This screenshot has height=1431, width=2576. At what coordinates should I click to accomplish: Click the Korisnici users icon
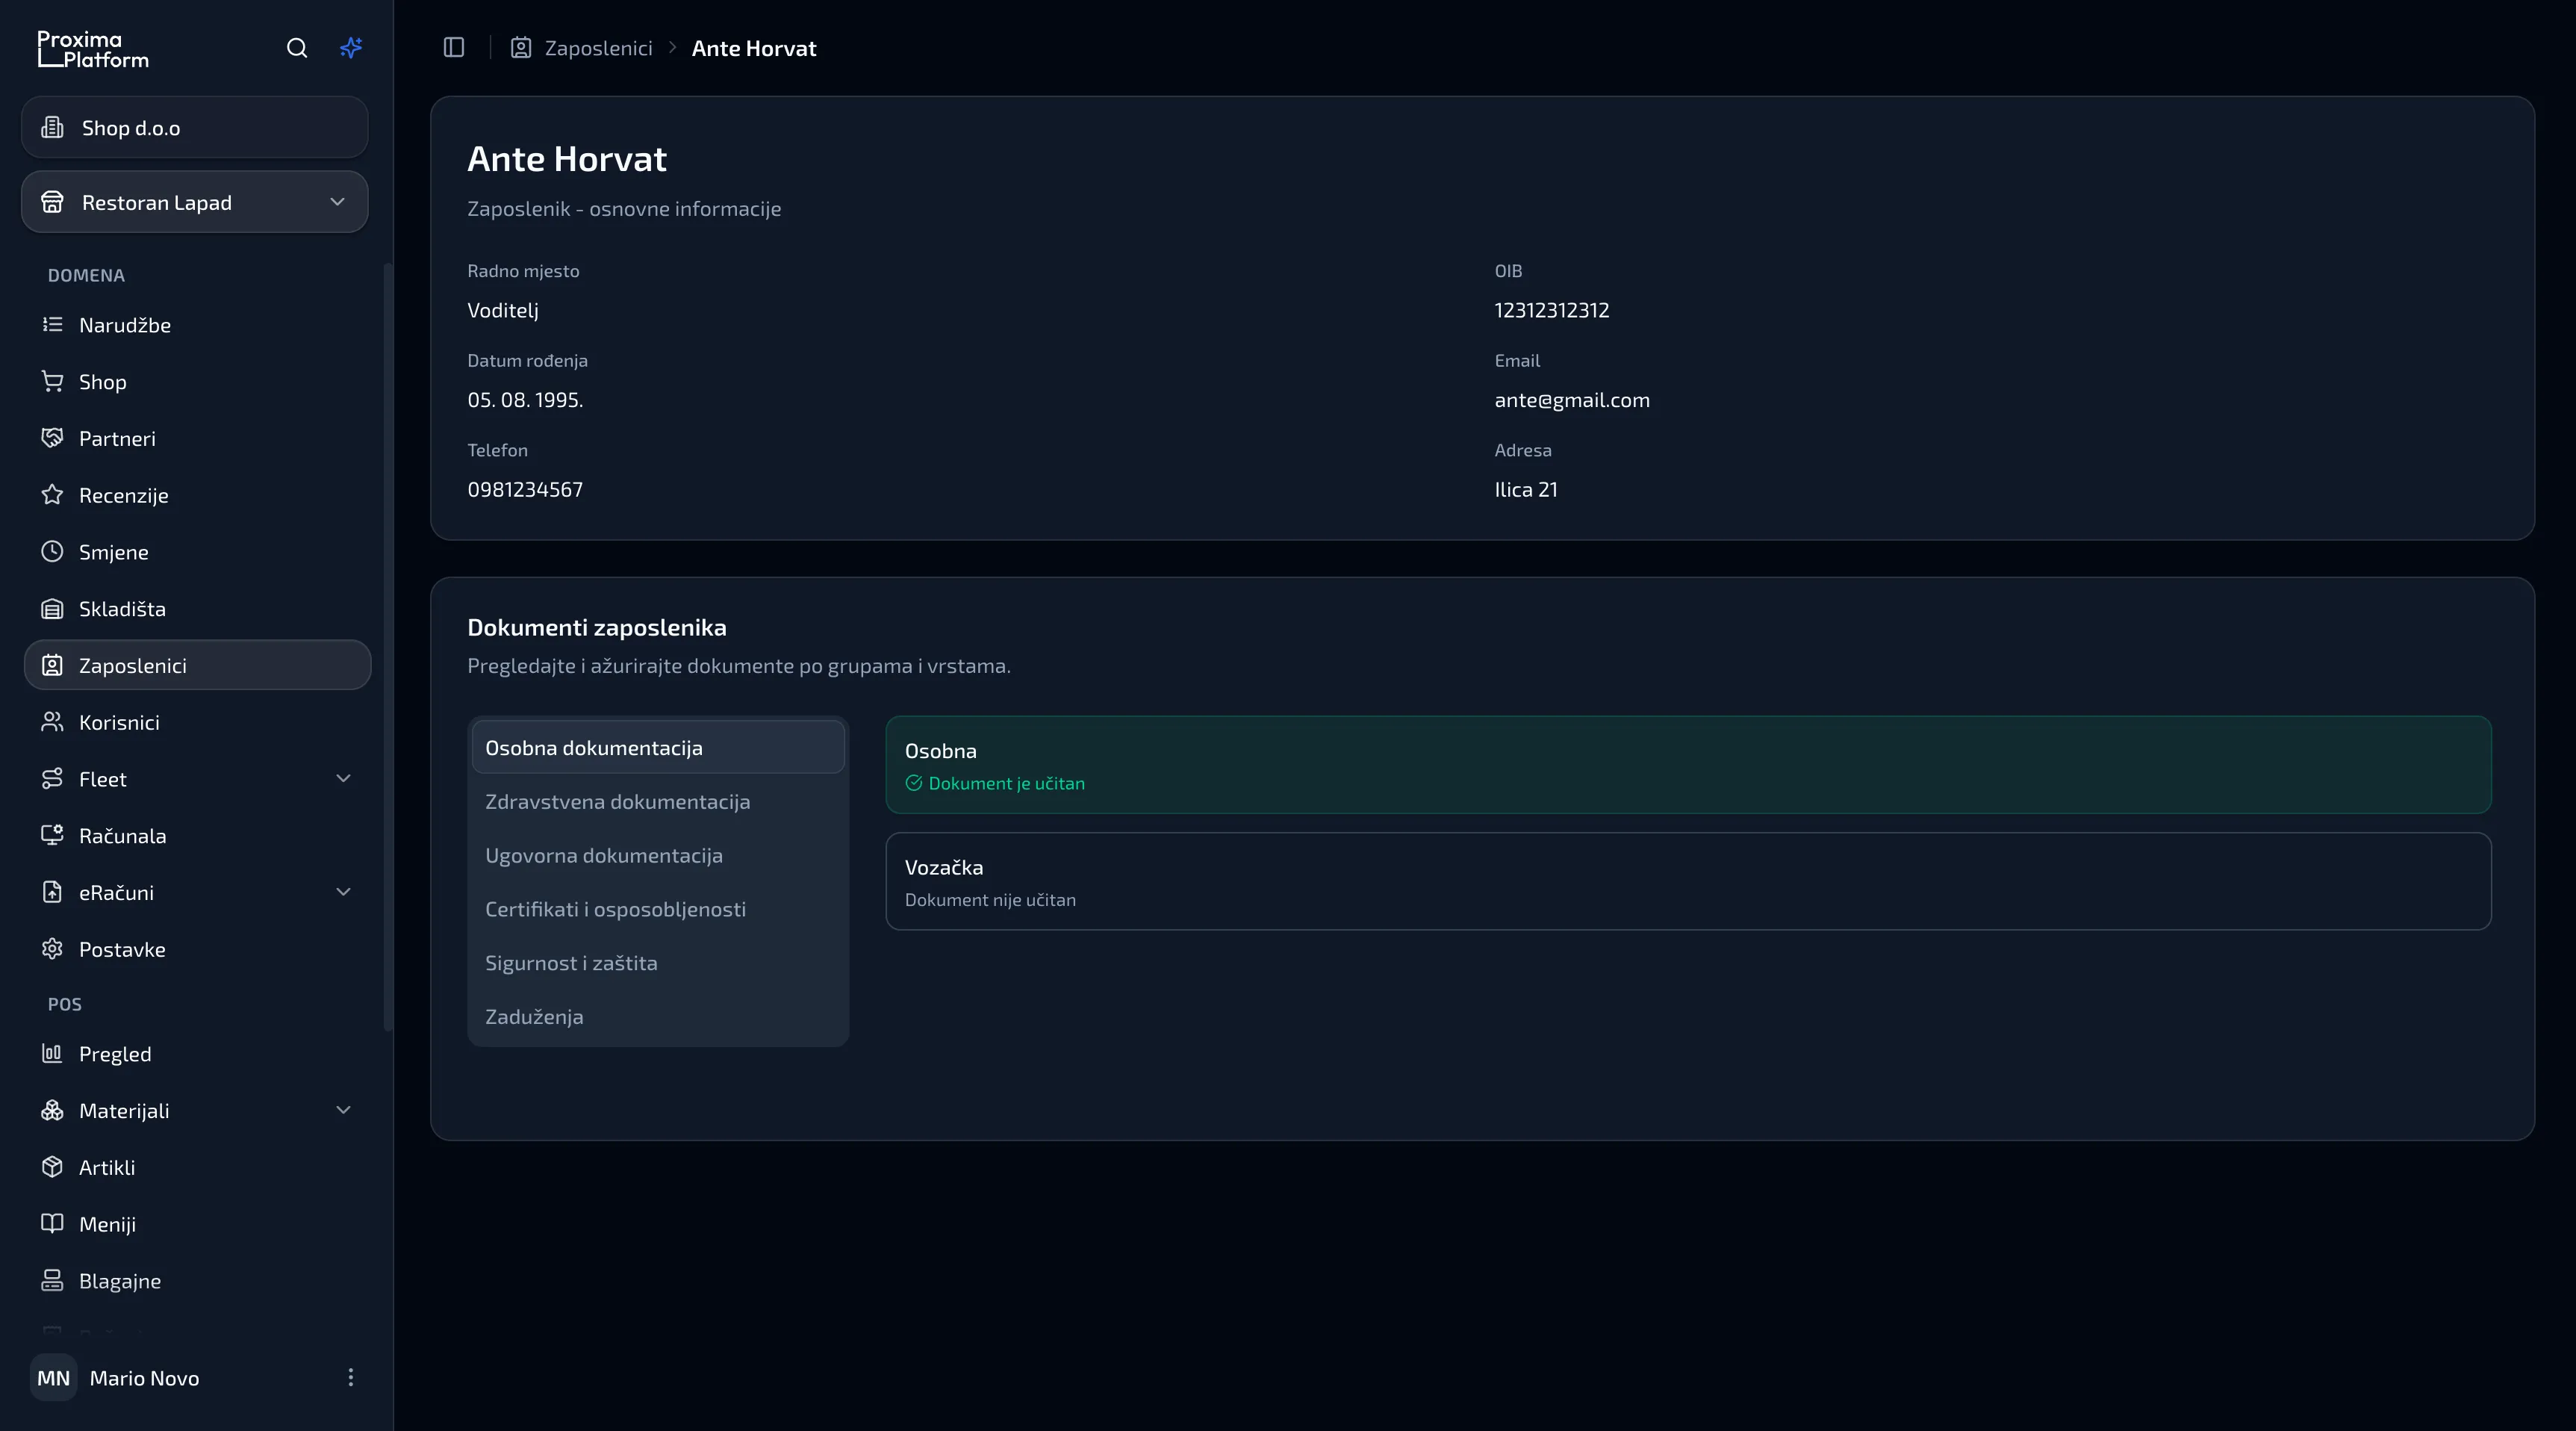(x=52, y=722)
